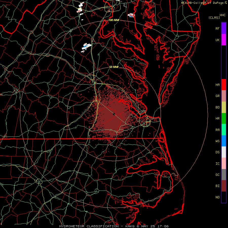Click the BD yellow legend swatch
228x228 pixels.
(x=224, y=107)
